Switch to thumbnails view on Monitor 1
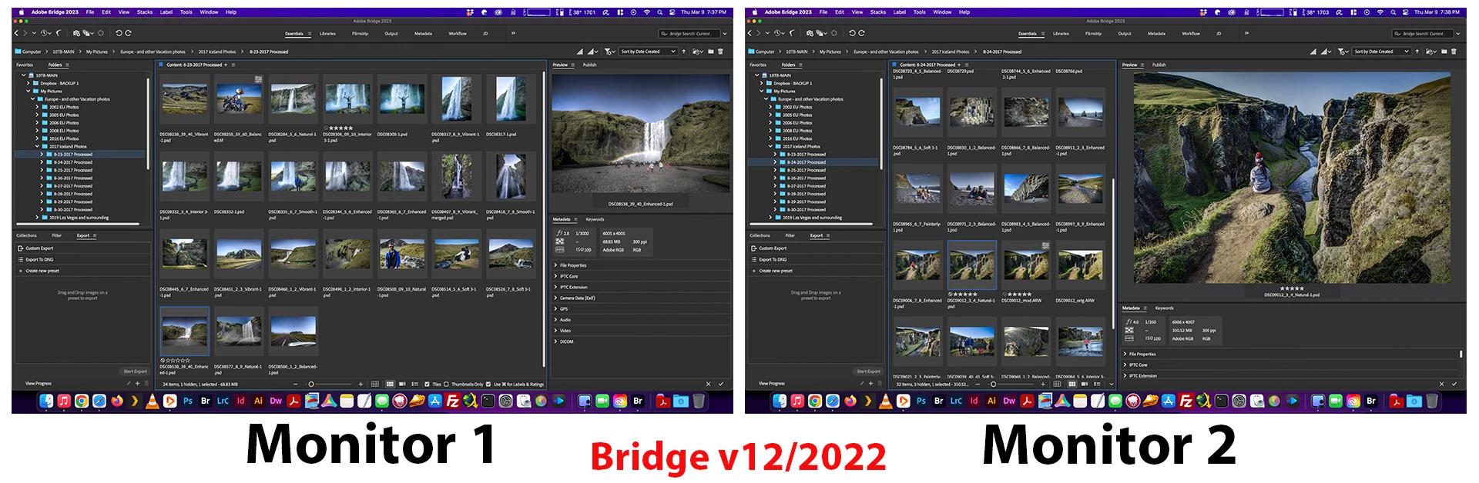The height and width of the screenshot is (483, 1479). pos(390,384)
